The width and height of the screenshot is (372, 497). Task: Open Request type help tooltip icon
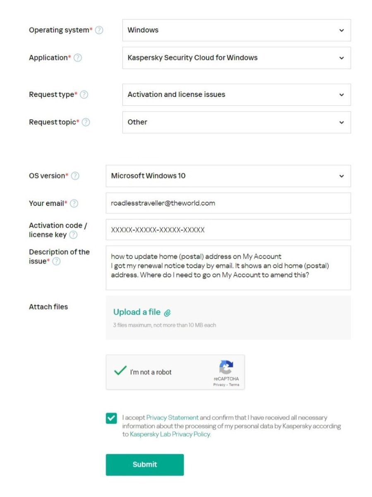pyautogui.click(x=84, y=95)
